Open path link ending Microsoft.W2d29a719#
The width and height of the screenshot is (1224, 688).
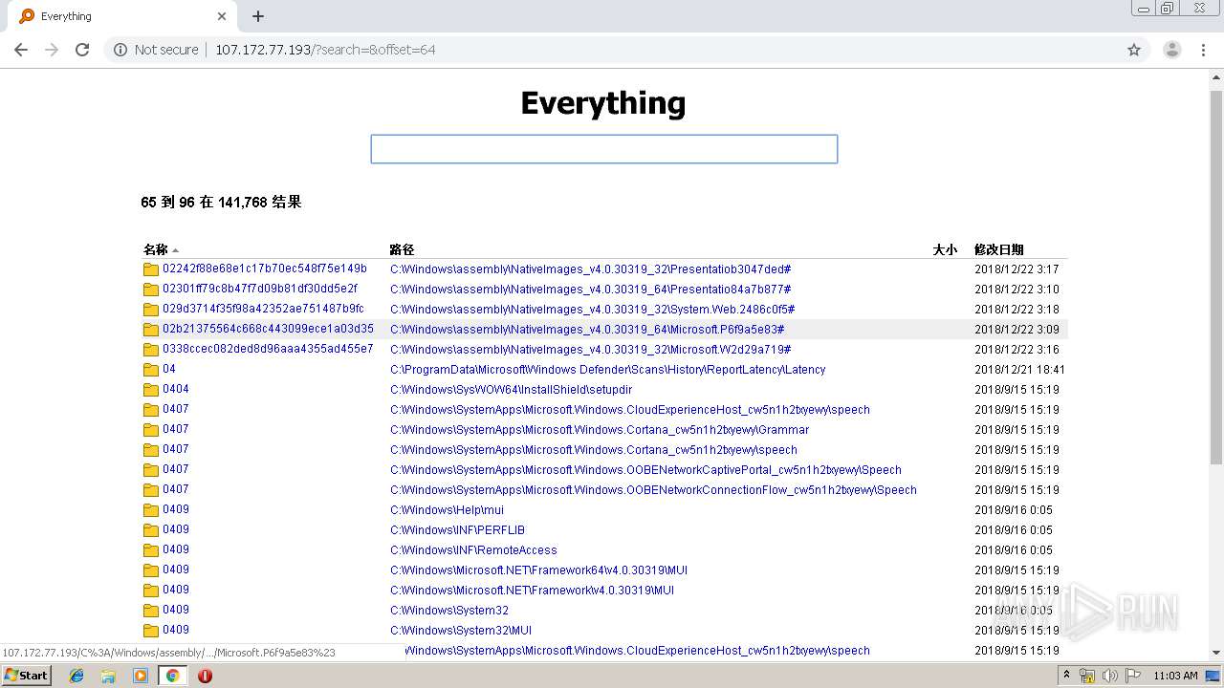point(591,350)
